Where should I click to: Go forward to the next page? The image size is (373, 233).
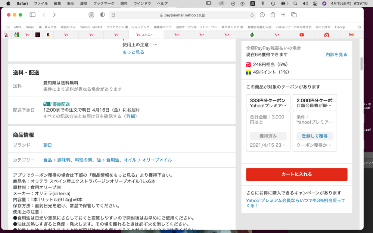click(54, 15)
